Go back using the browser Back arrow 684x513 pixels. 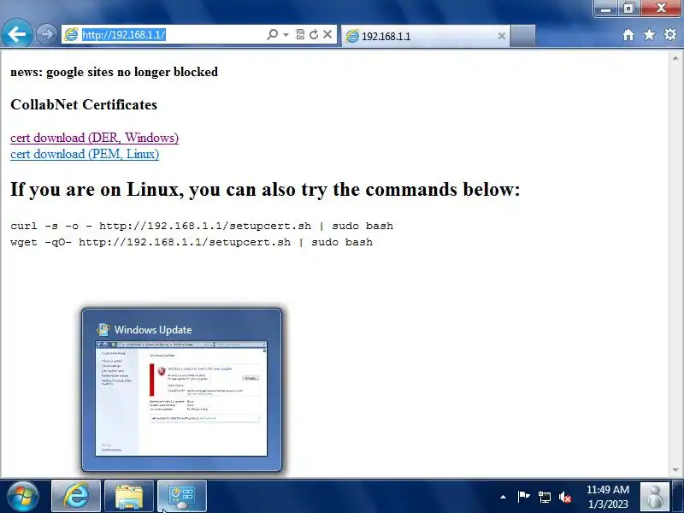(16, 34)
